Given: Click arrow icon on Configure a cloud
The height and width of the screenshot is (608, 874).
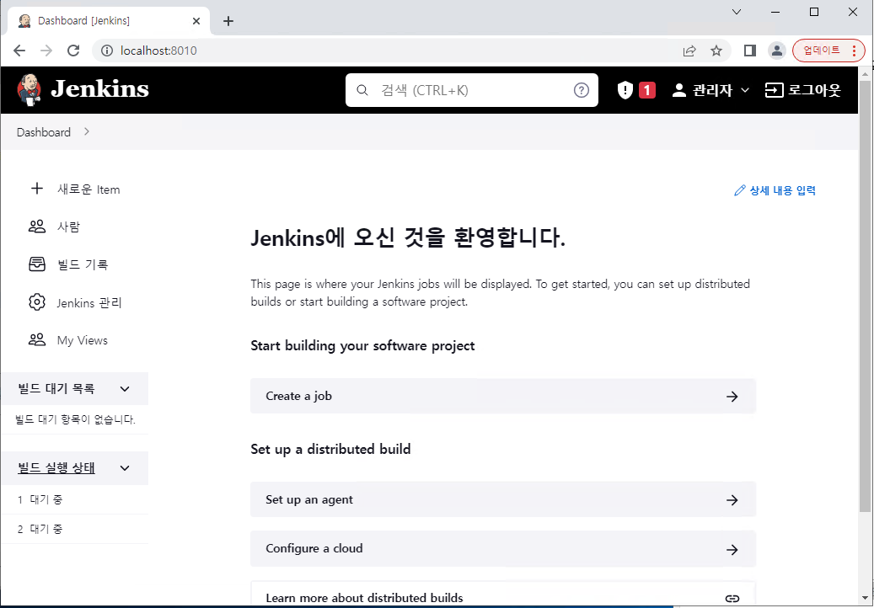Looking at the screenshot, I should coord(732,550).
